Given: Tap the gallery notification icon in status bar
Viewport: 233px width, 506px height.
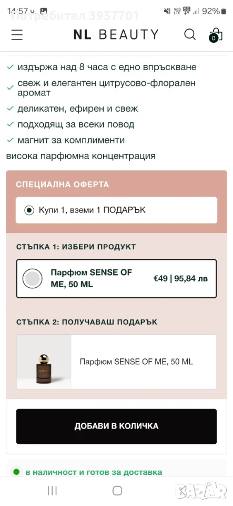Looking at the screenshot, I should point(44,11).
